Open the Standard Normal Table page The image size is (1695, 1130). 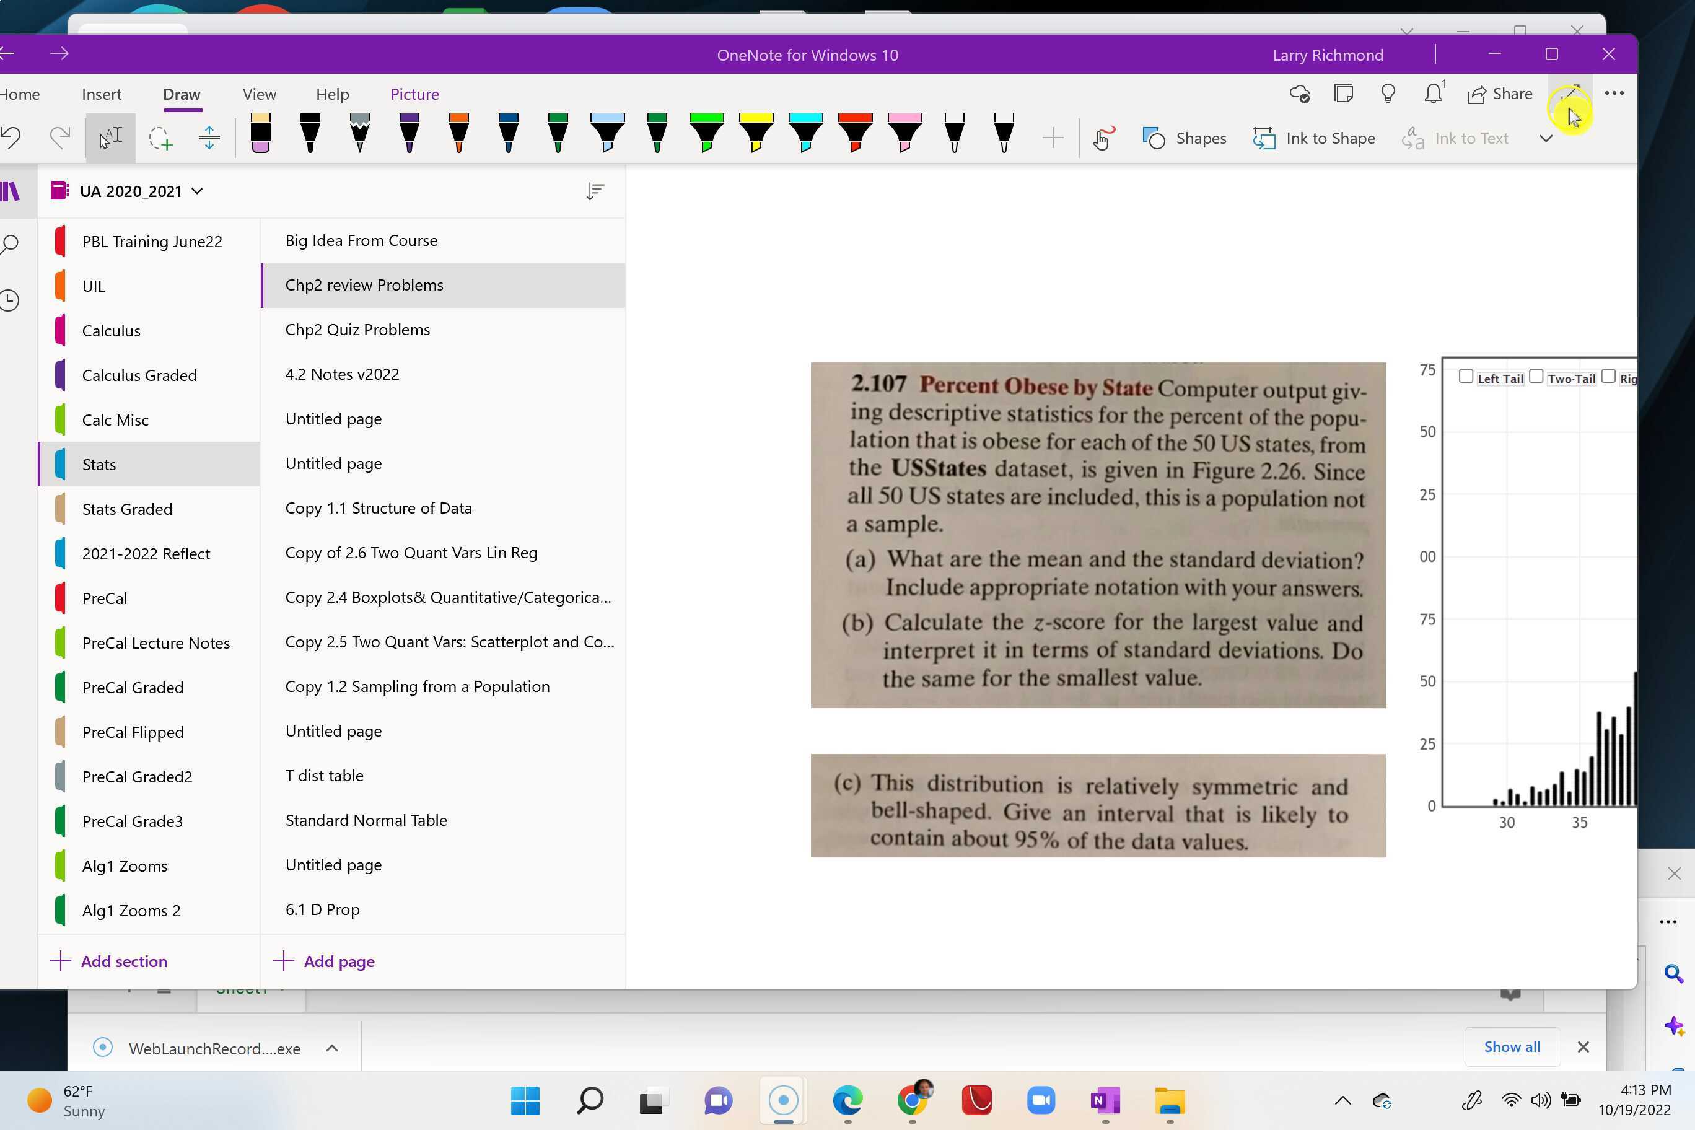(x=366, y=820)
